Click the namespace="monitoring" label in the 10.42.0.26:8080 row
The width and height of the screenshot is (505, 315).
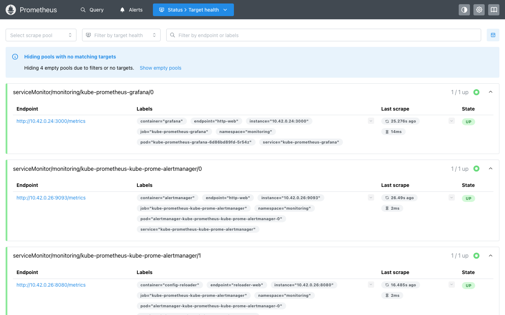pyautogui.click(x=284, y=295)
